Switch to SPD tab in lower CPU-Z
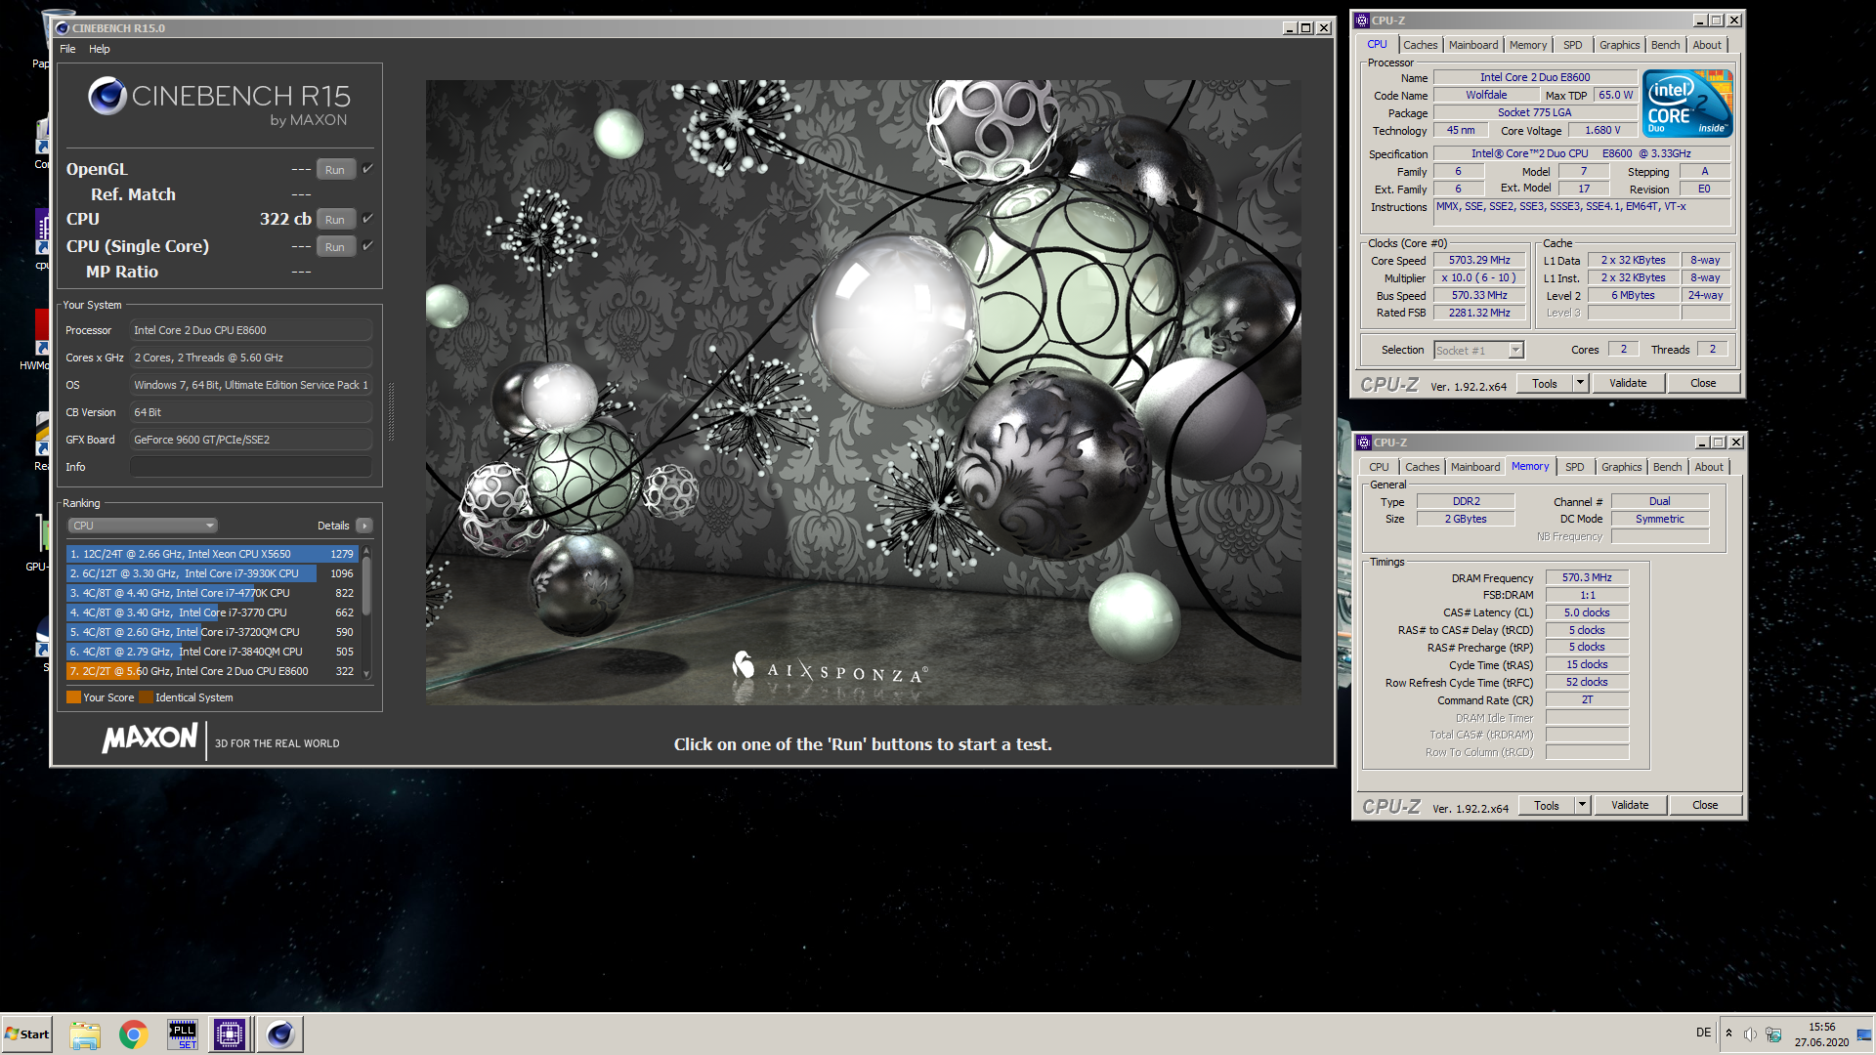1876x1055 pixels. (x=1575, y=467)
